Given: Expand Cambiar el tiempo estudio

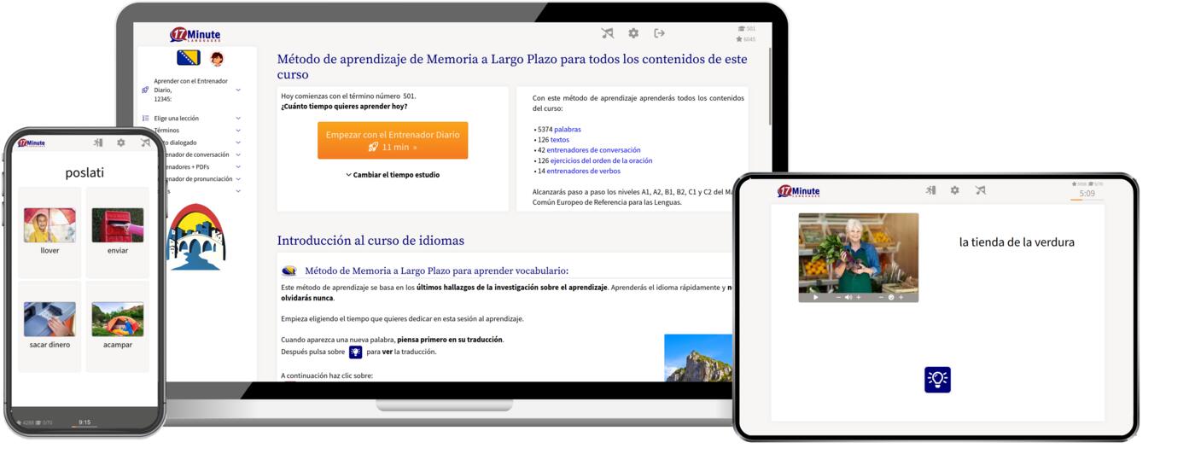Looking at the screenshot, I should [x=393, y=175].
